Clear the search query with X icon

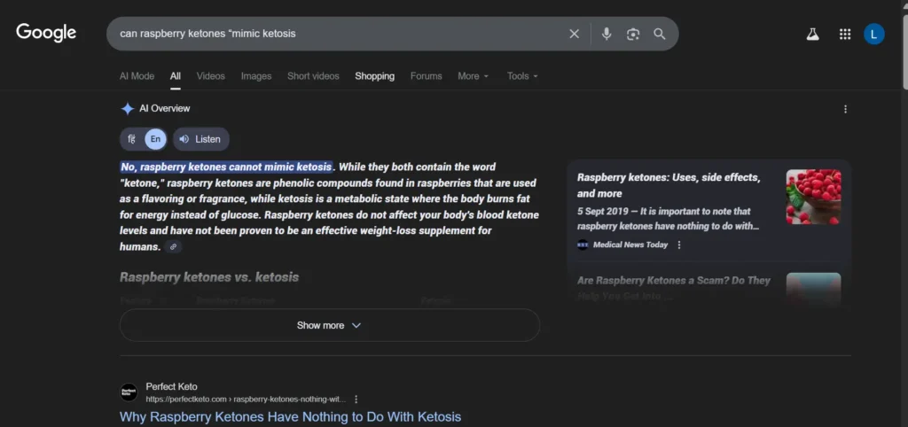point(574,34)
